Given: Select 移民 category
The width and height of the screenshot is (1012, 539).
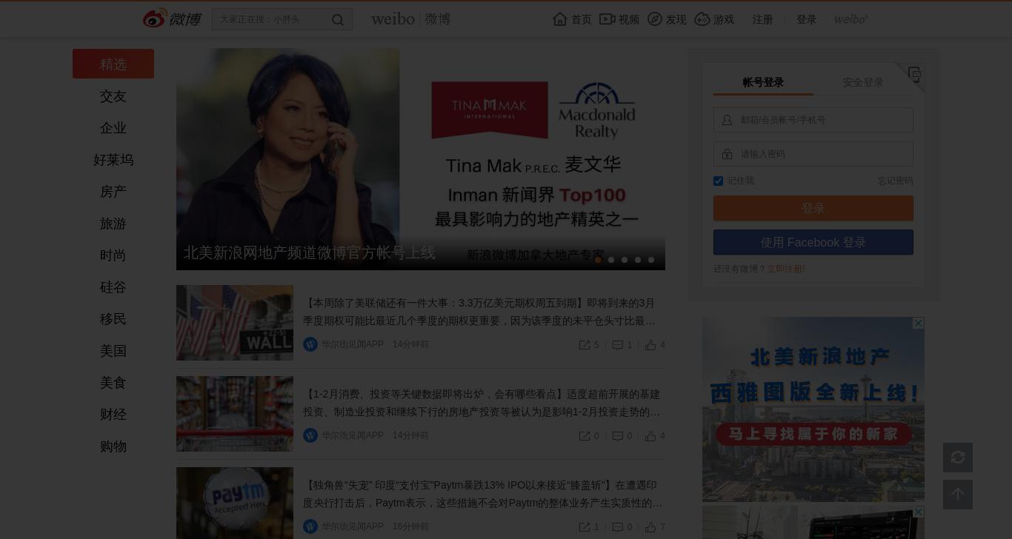Looking at the screenshot, I should point(113,319).
